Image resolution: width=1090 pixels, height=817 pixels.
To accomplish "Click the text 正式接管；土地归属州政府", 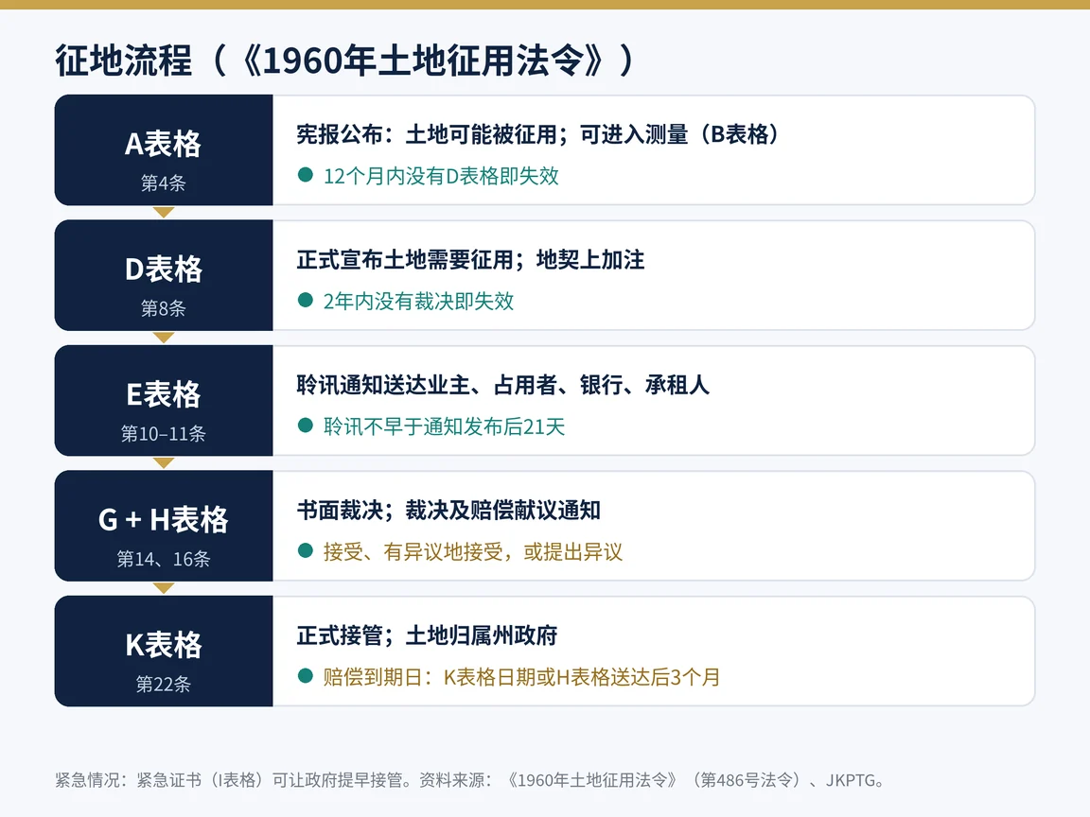I will click(x=427, y=635).
